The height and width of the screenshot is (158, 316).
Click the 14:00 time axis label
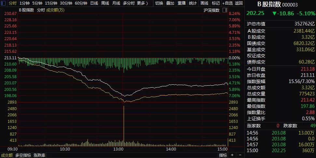(x=171, y=149)
